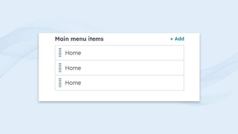
Task: Click the "Main menu items" heading
Action: (79, 39)
